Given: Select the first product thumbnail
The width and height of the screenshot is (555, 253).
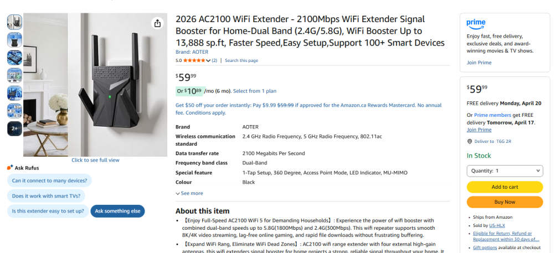Looking at the screenshot, I should click(14, 22).
